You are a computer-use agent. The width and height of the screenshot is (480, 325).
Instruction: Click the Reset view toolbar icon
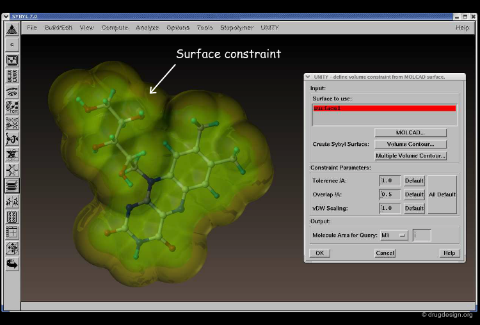click(x=12, y=123)
